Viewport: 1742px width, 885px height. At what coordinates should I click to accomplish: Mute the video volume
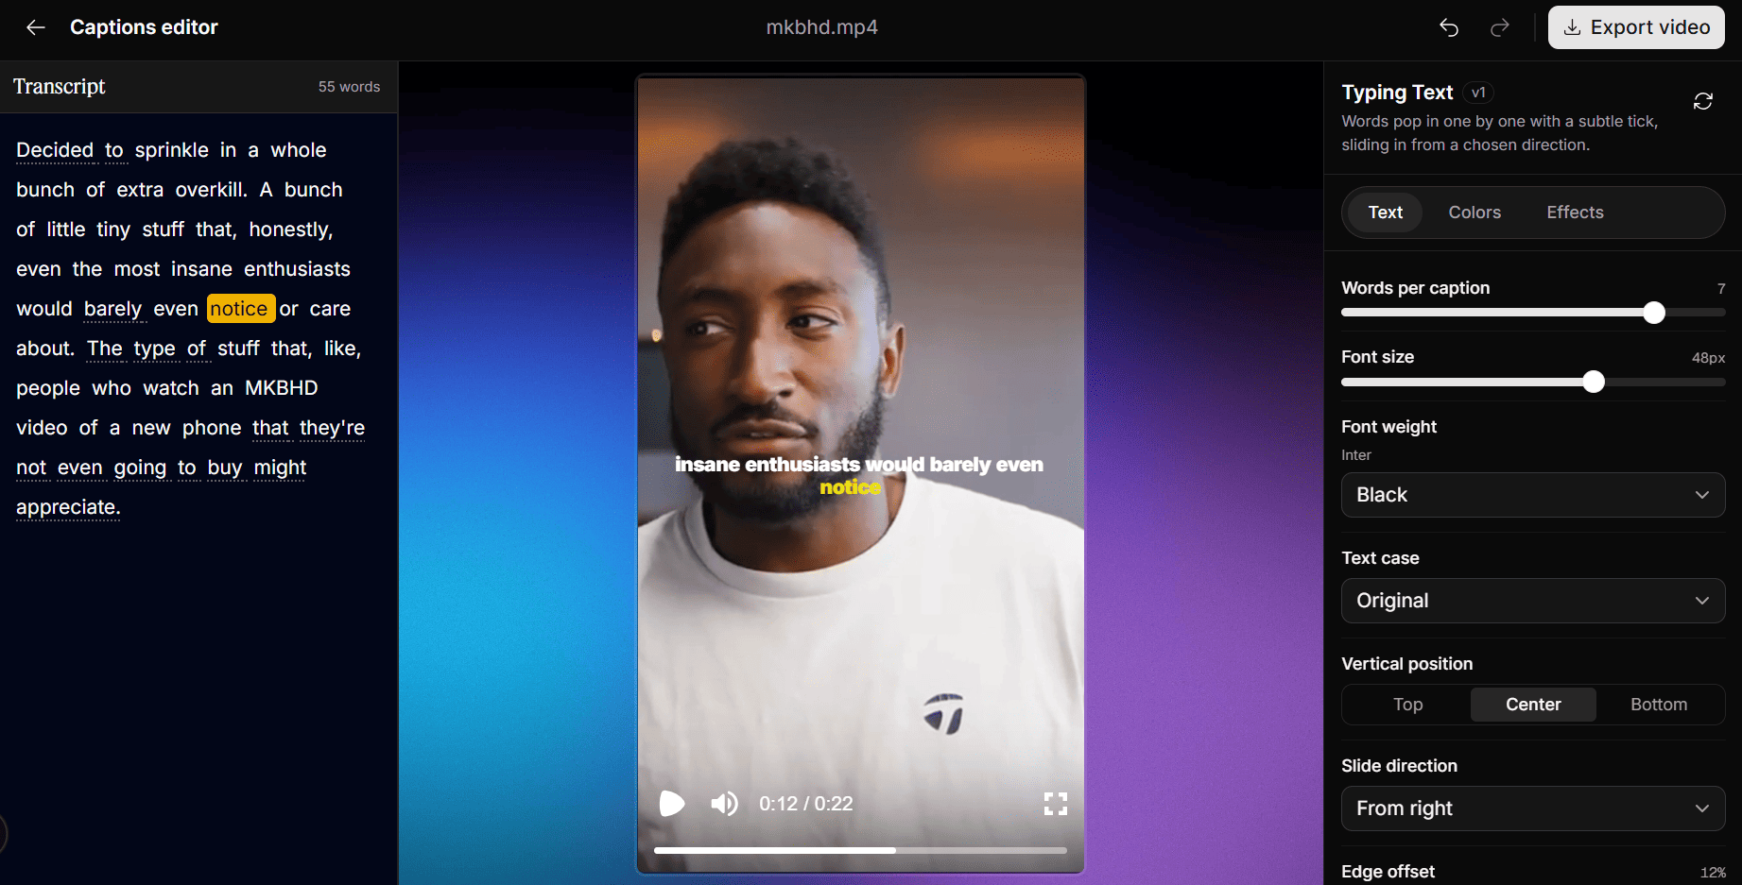click(724, 804)
